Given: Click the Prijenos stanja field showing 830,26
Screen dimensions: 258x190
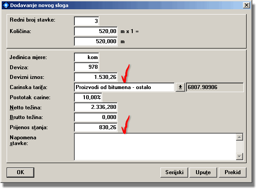Looking at the screenshot, I should pyautogui.click(x=96, y=127).
